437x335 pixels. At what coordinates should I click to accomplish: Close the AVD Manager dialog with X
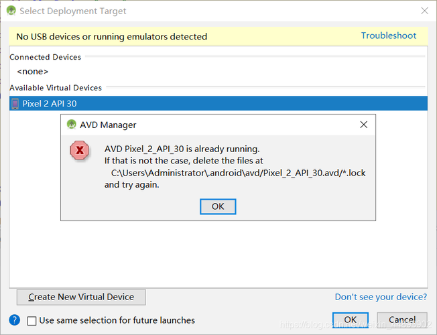click(x=363, y=125)
